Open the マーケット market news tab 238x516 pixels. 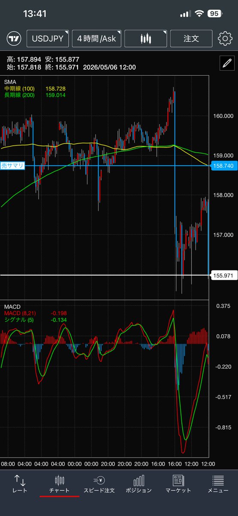pyautogui.click(x=178, y=484)
